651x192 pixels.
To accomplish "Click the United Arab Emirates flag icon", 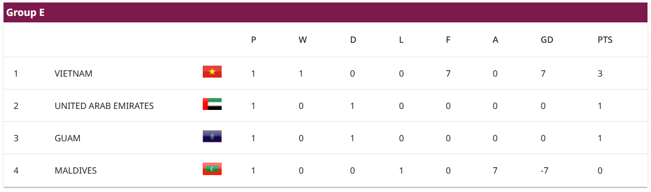I will 212,104.
